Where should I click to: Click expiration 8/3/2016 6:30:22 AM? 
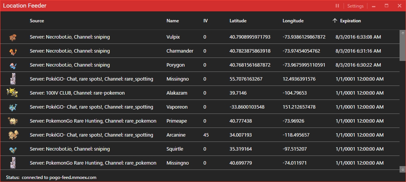point(358,65)
